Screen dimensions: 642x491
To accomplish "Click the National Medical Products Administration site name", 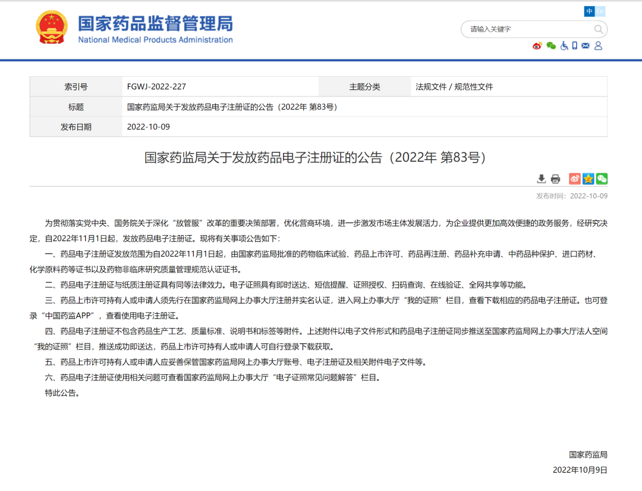I will (156, 29).
